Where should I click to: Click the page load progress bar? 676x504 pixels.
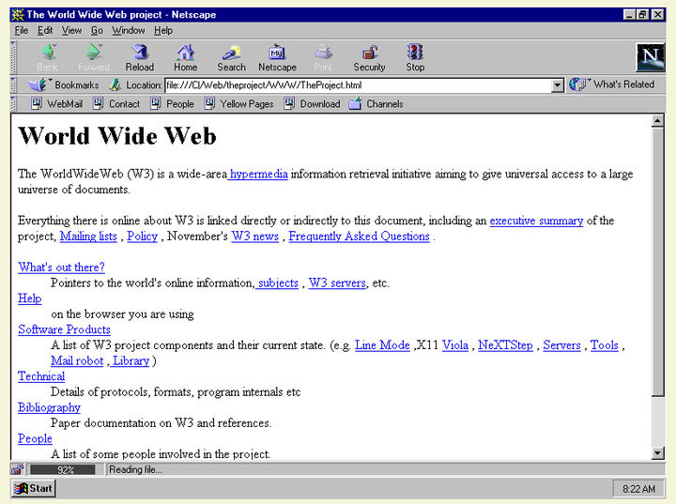[66, 469]
